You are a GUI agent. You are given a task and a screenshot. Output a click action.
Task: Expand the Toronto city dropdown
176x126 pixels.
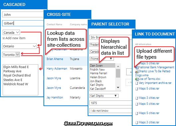click(x=11, y=55)
